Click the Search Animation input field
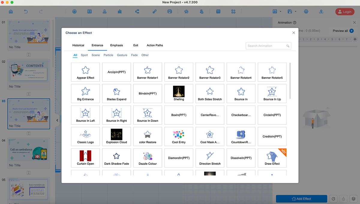The height and width of the screenshot is (204, 360). [x=267, y=45]
